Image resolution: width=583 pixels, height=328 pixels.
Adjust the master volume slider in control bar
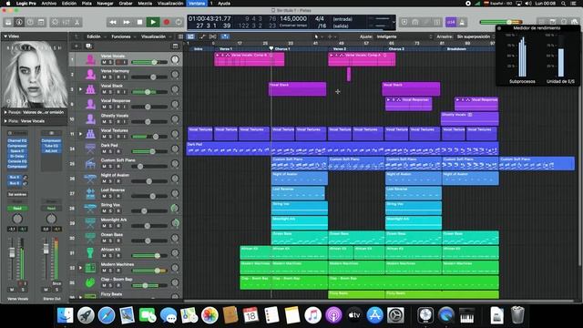(501, 22)
